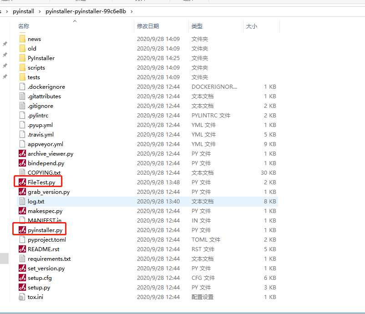Click the .dockerignore file icon
365x314 pixels.
(x=22, y=87)
